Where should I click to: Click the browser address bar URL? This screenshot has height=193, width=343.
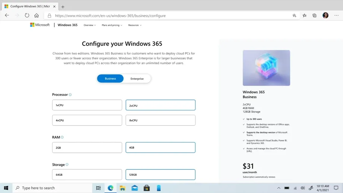click(x=110, y=16)
